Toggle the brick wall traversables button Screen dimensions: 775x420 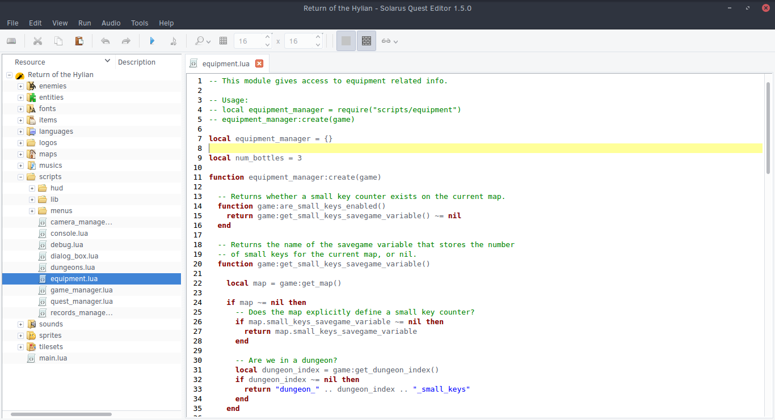(367, 41)
